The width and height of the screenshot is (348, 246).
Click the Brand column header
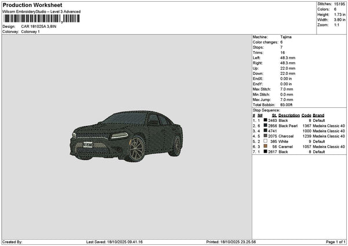click(x=318, y=115)
